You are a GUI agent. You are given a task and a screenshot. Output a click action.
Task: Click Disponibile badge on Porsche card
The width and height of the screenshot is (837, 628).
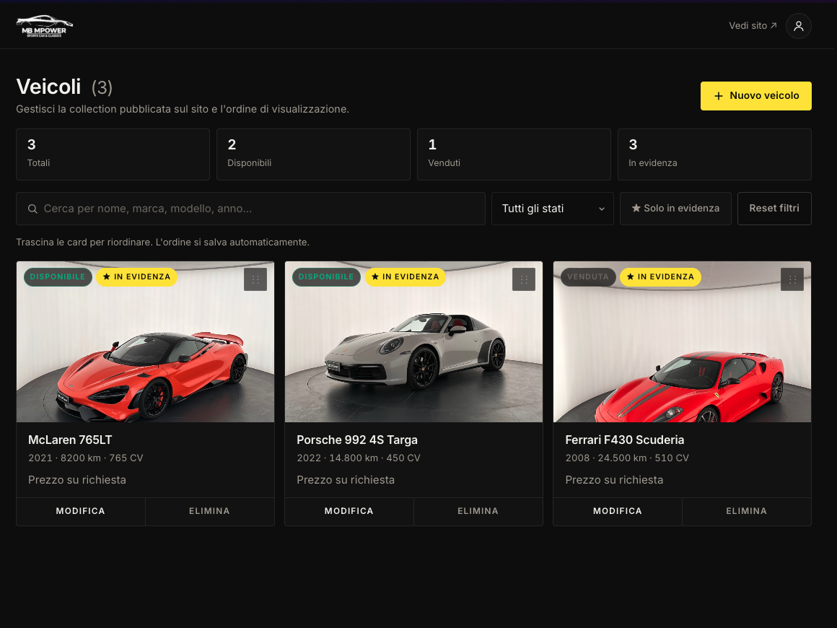[326, 276]
